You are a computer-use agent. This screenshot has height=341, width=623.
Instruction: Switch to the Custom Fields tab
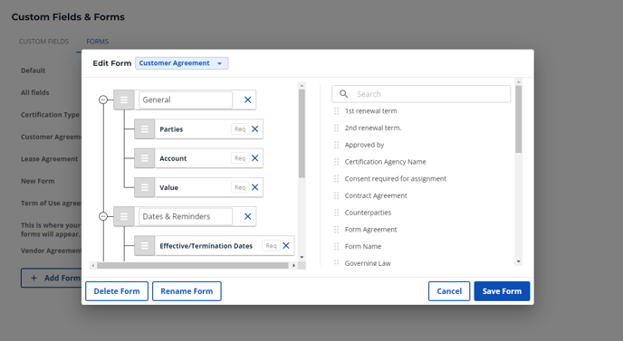(x=43, y=42)
